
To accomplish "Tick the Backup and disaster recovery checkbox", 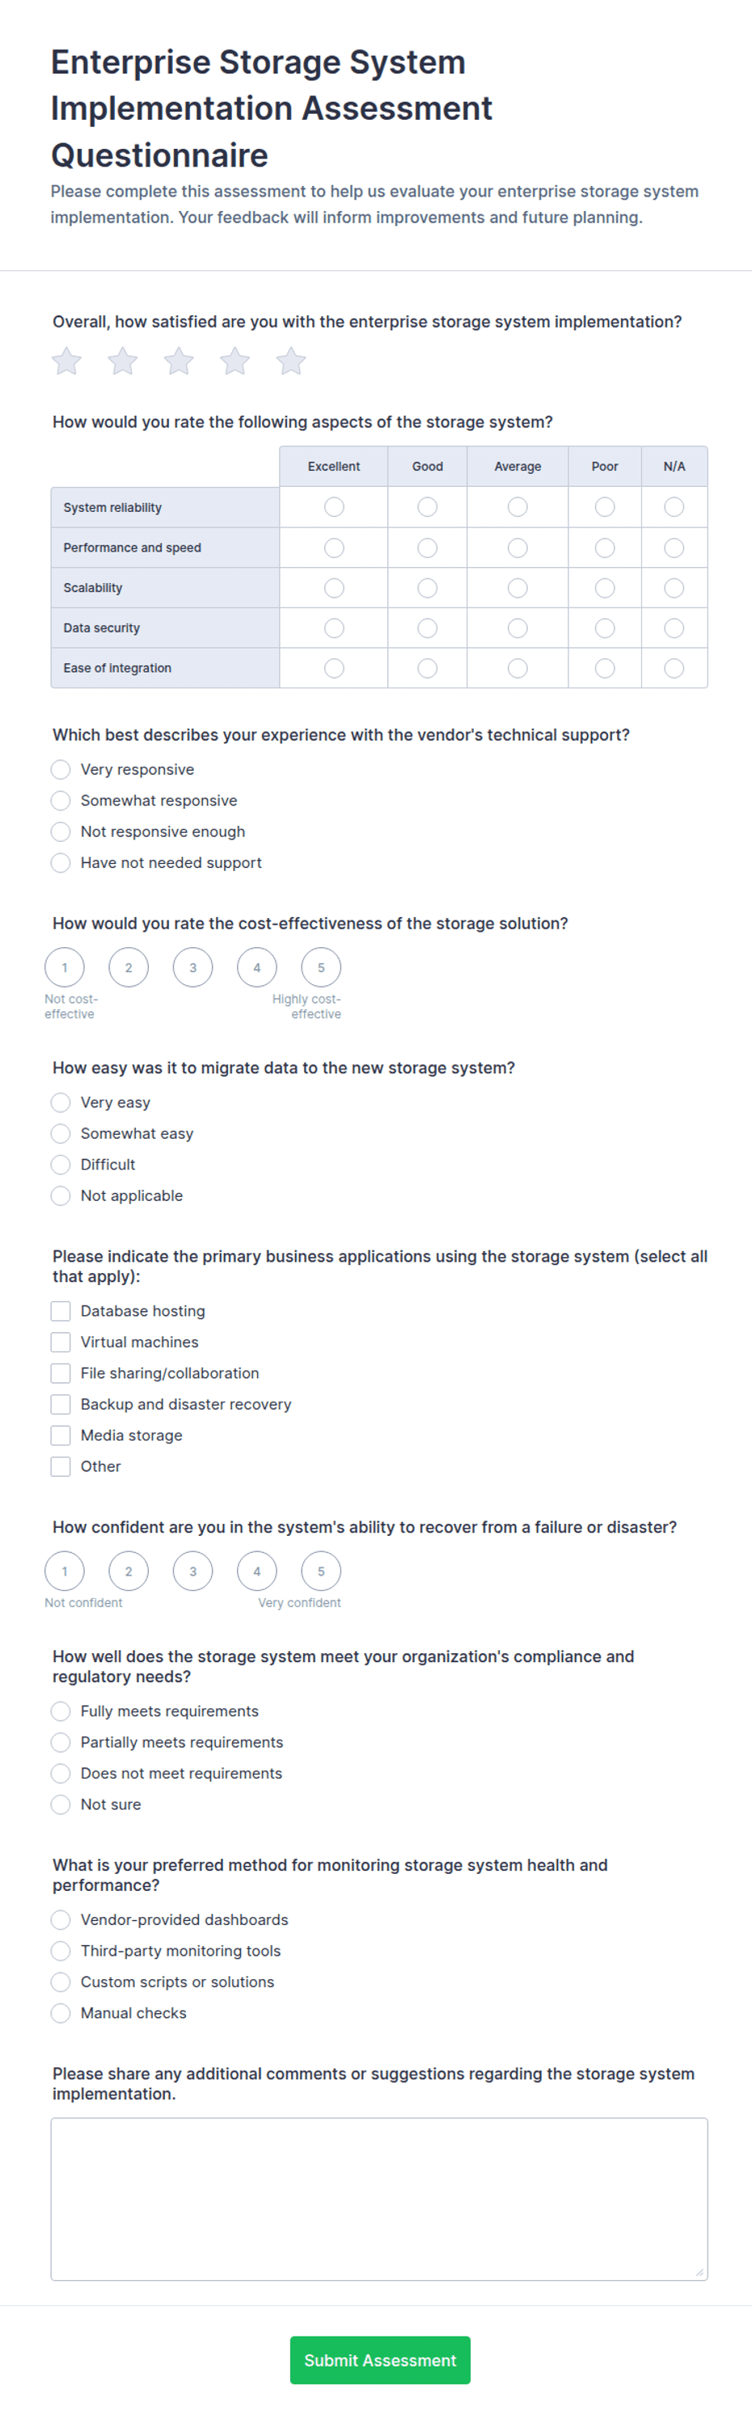I will [x=60, y=1405].
